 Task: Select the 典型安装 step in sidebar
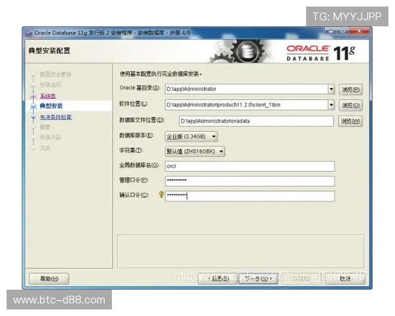pos(51,106)
